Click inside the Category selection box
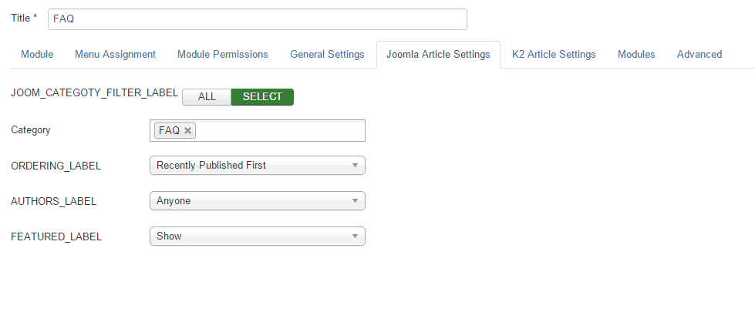The height and width of the screenshot is (322, 755). click(x=278, y=131)
